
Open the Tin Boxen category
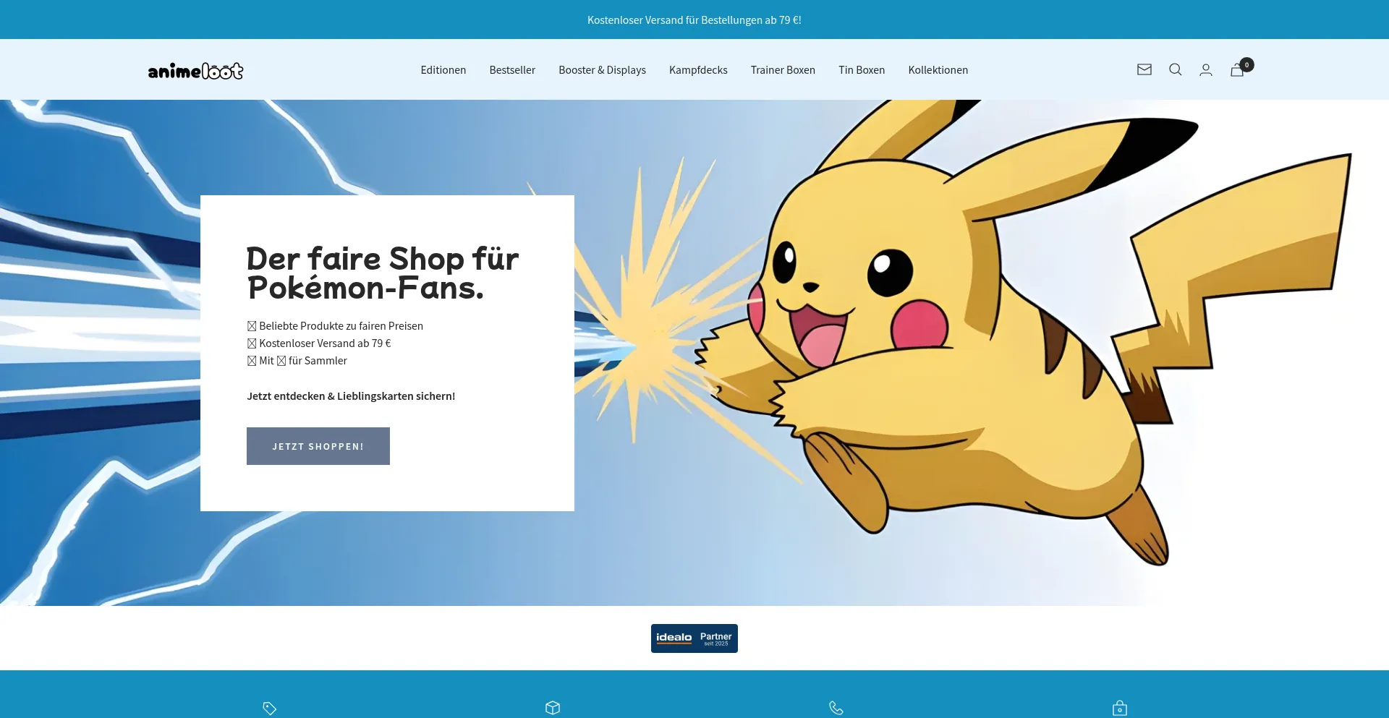point(862,69)
